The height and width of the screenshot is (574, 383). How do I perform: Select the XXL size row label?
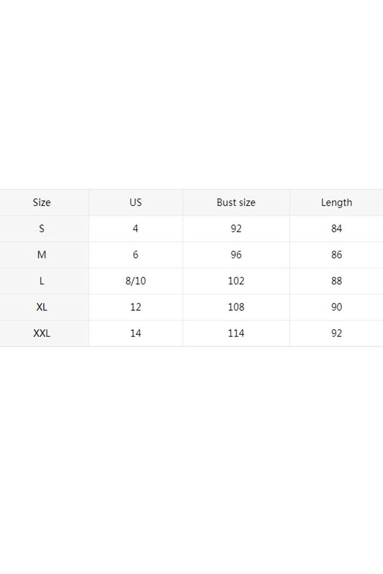point(42,333)
